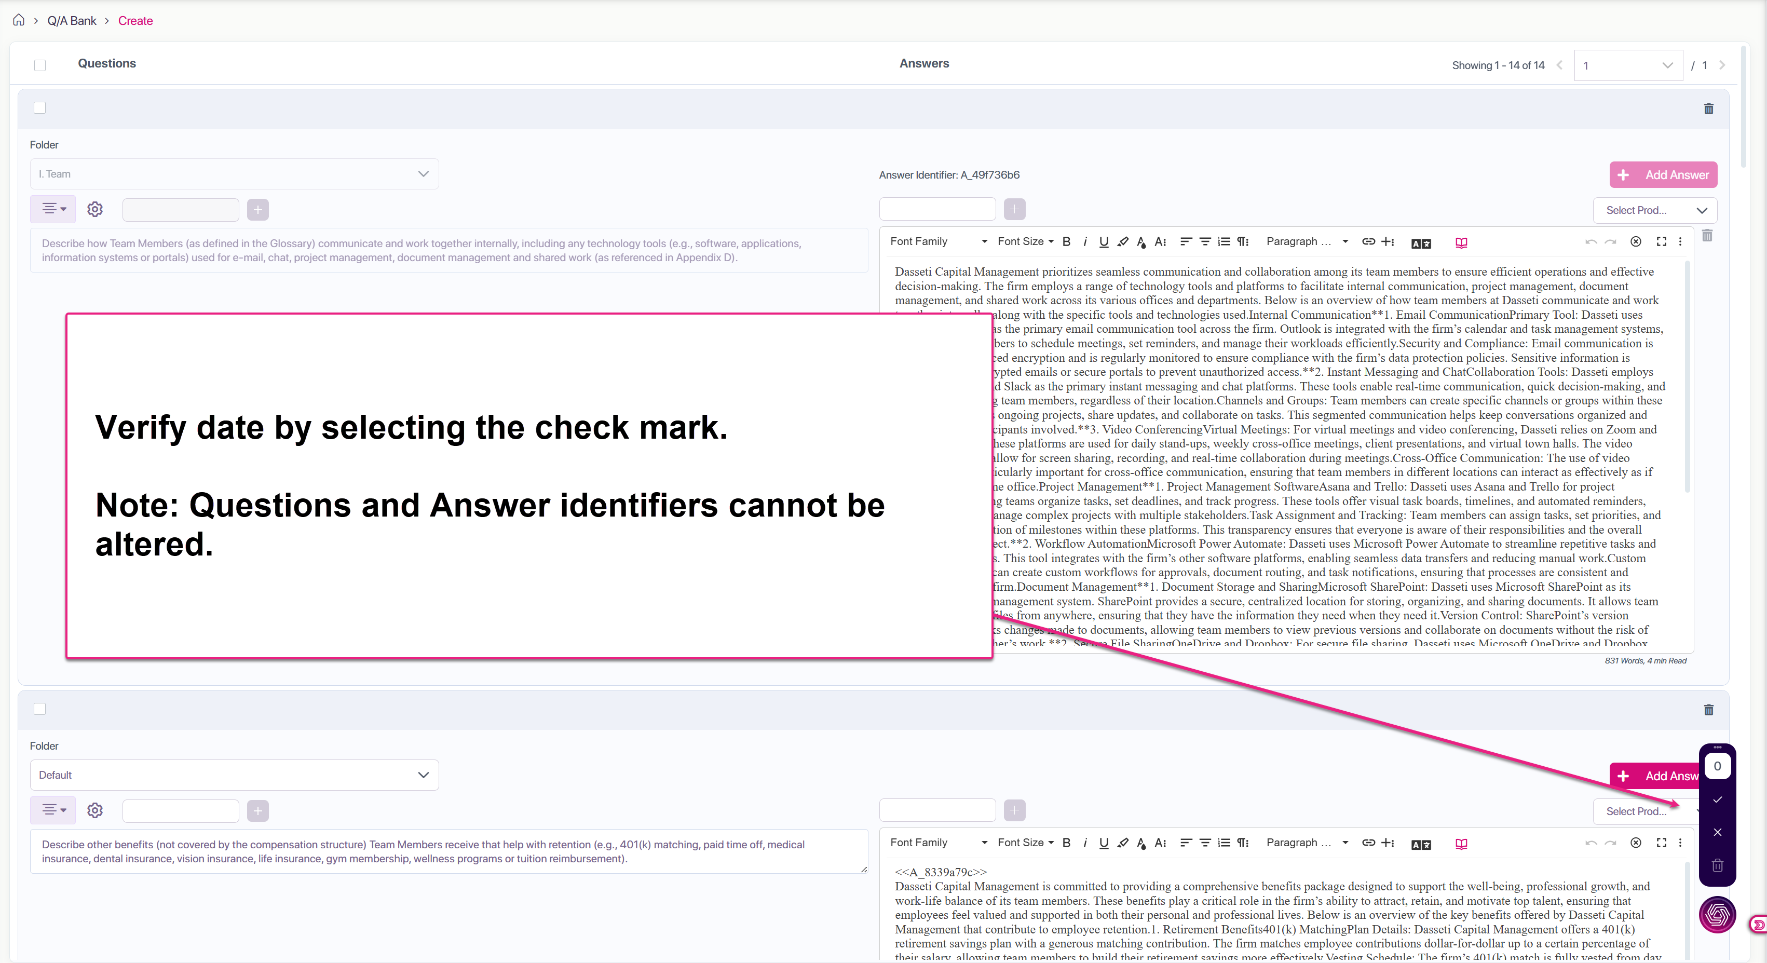Go to Q/A Bank in the breadcrumb
This screenshot has width=1767, height=963.
pyautogui.click(x=71, y=21)
